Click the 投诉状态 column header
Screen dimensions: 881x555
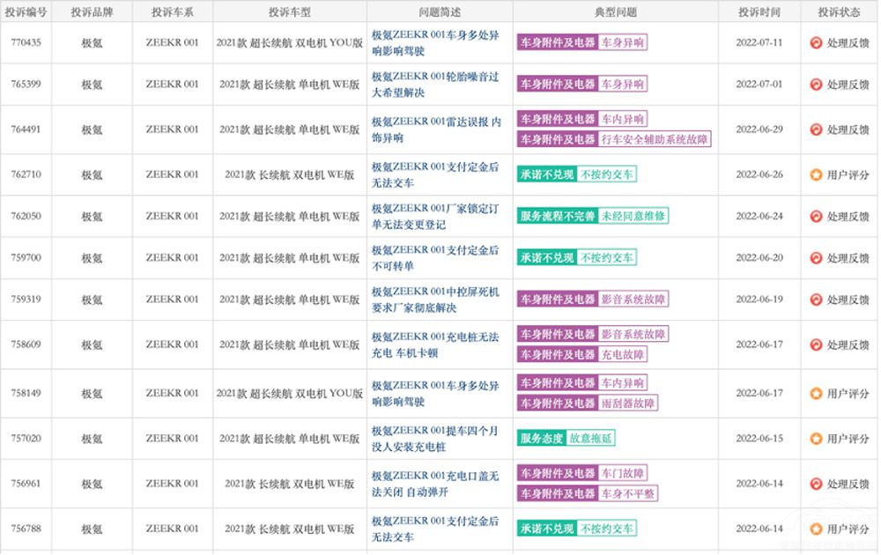pyautogui.click(x=839, y=12)
